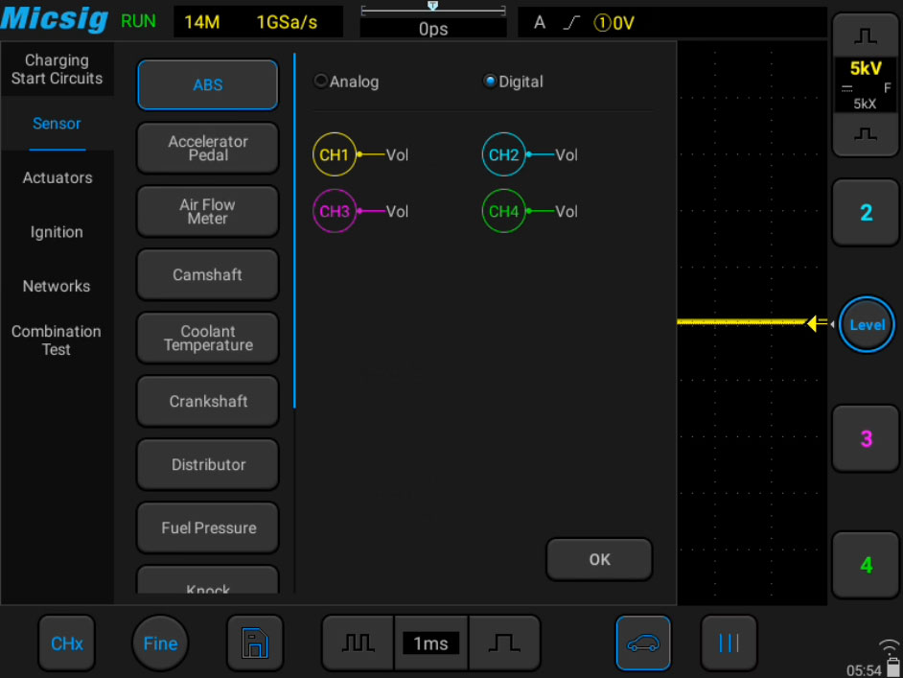
Task: Choose the Crankshaft sensor preset
Action: (208, 401)
